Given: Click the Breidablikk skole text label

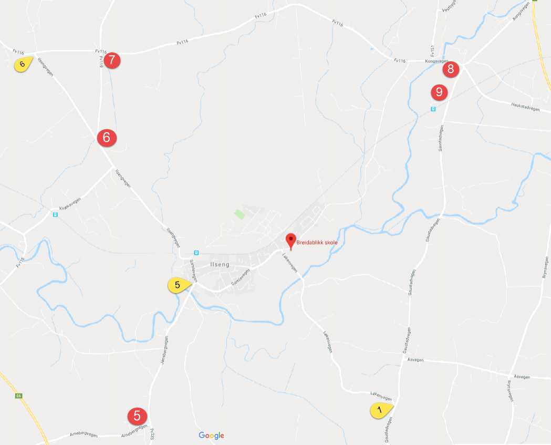Looking at the screenshot, I should click(x=317, y=243).
